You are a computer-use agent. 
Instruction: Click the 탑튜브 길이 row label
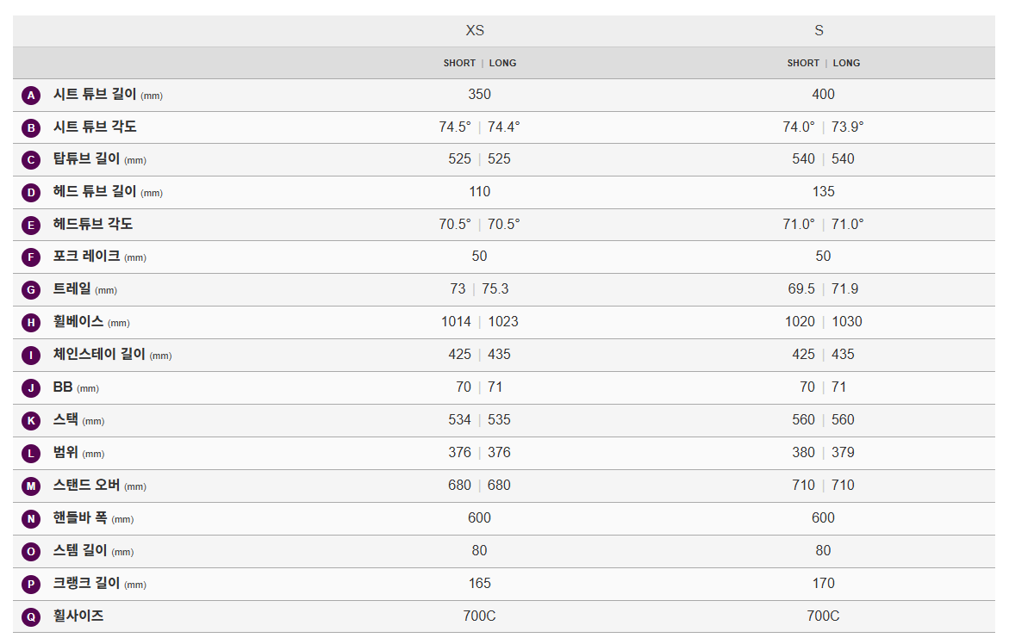[x=86, y=159]
